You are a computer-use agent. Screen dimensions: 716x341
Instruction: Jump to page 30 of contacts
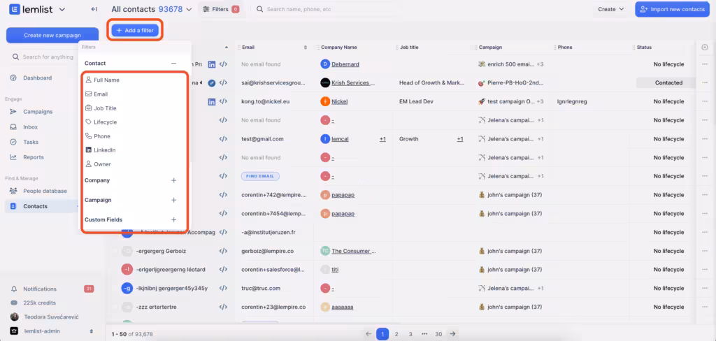click(x=438, y=334)
